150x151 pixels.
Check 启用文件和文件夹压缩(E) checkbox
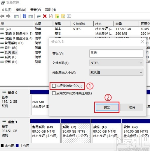coord(54,93)
